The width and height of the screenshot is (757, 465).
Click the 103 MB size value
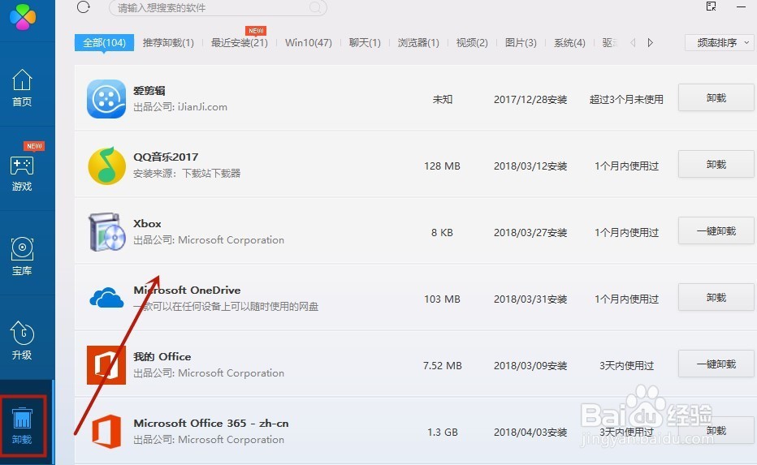coord(442,299)
